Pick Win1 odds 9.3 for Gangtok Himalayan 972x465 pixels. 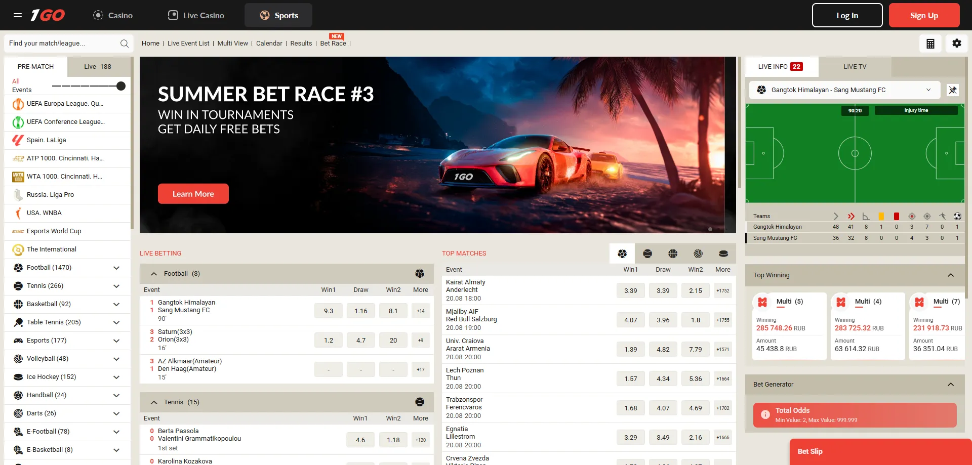(x=329, y=311)
